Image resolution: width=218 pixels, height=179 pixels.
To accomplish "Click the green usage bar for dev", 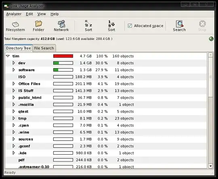I will click(63, 63).
